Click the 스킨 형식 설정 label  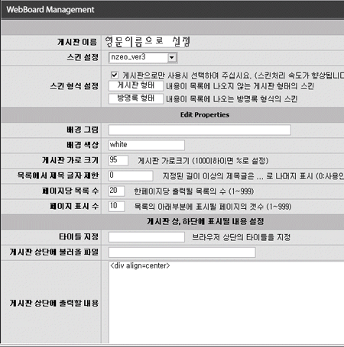click(x=74, y=86)
